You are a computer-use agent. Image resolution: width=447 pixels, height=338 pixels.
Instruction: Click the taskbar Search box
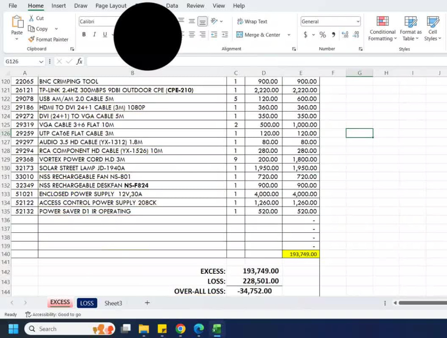click(x=70, y=329)
